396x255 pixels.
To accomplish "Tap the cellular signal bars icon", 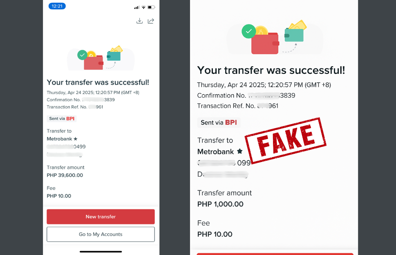I will click(x=136, y=8).
